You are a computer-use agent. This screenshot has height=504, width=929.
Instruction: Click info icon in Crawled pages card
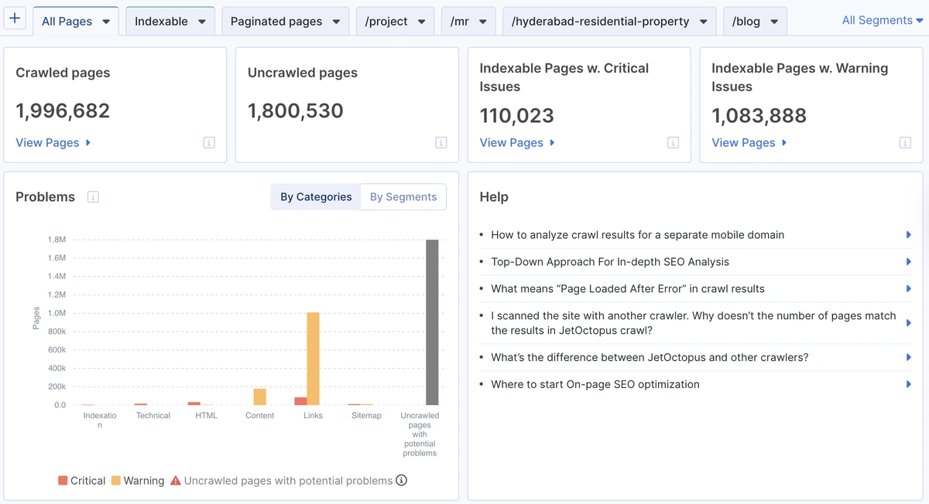[x=209, y=143]
